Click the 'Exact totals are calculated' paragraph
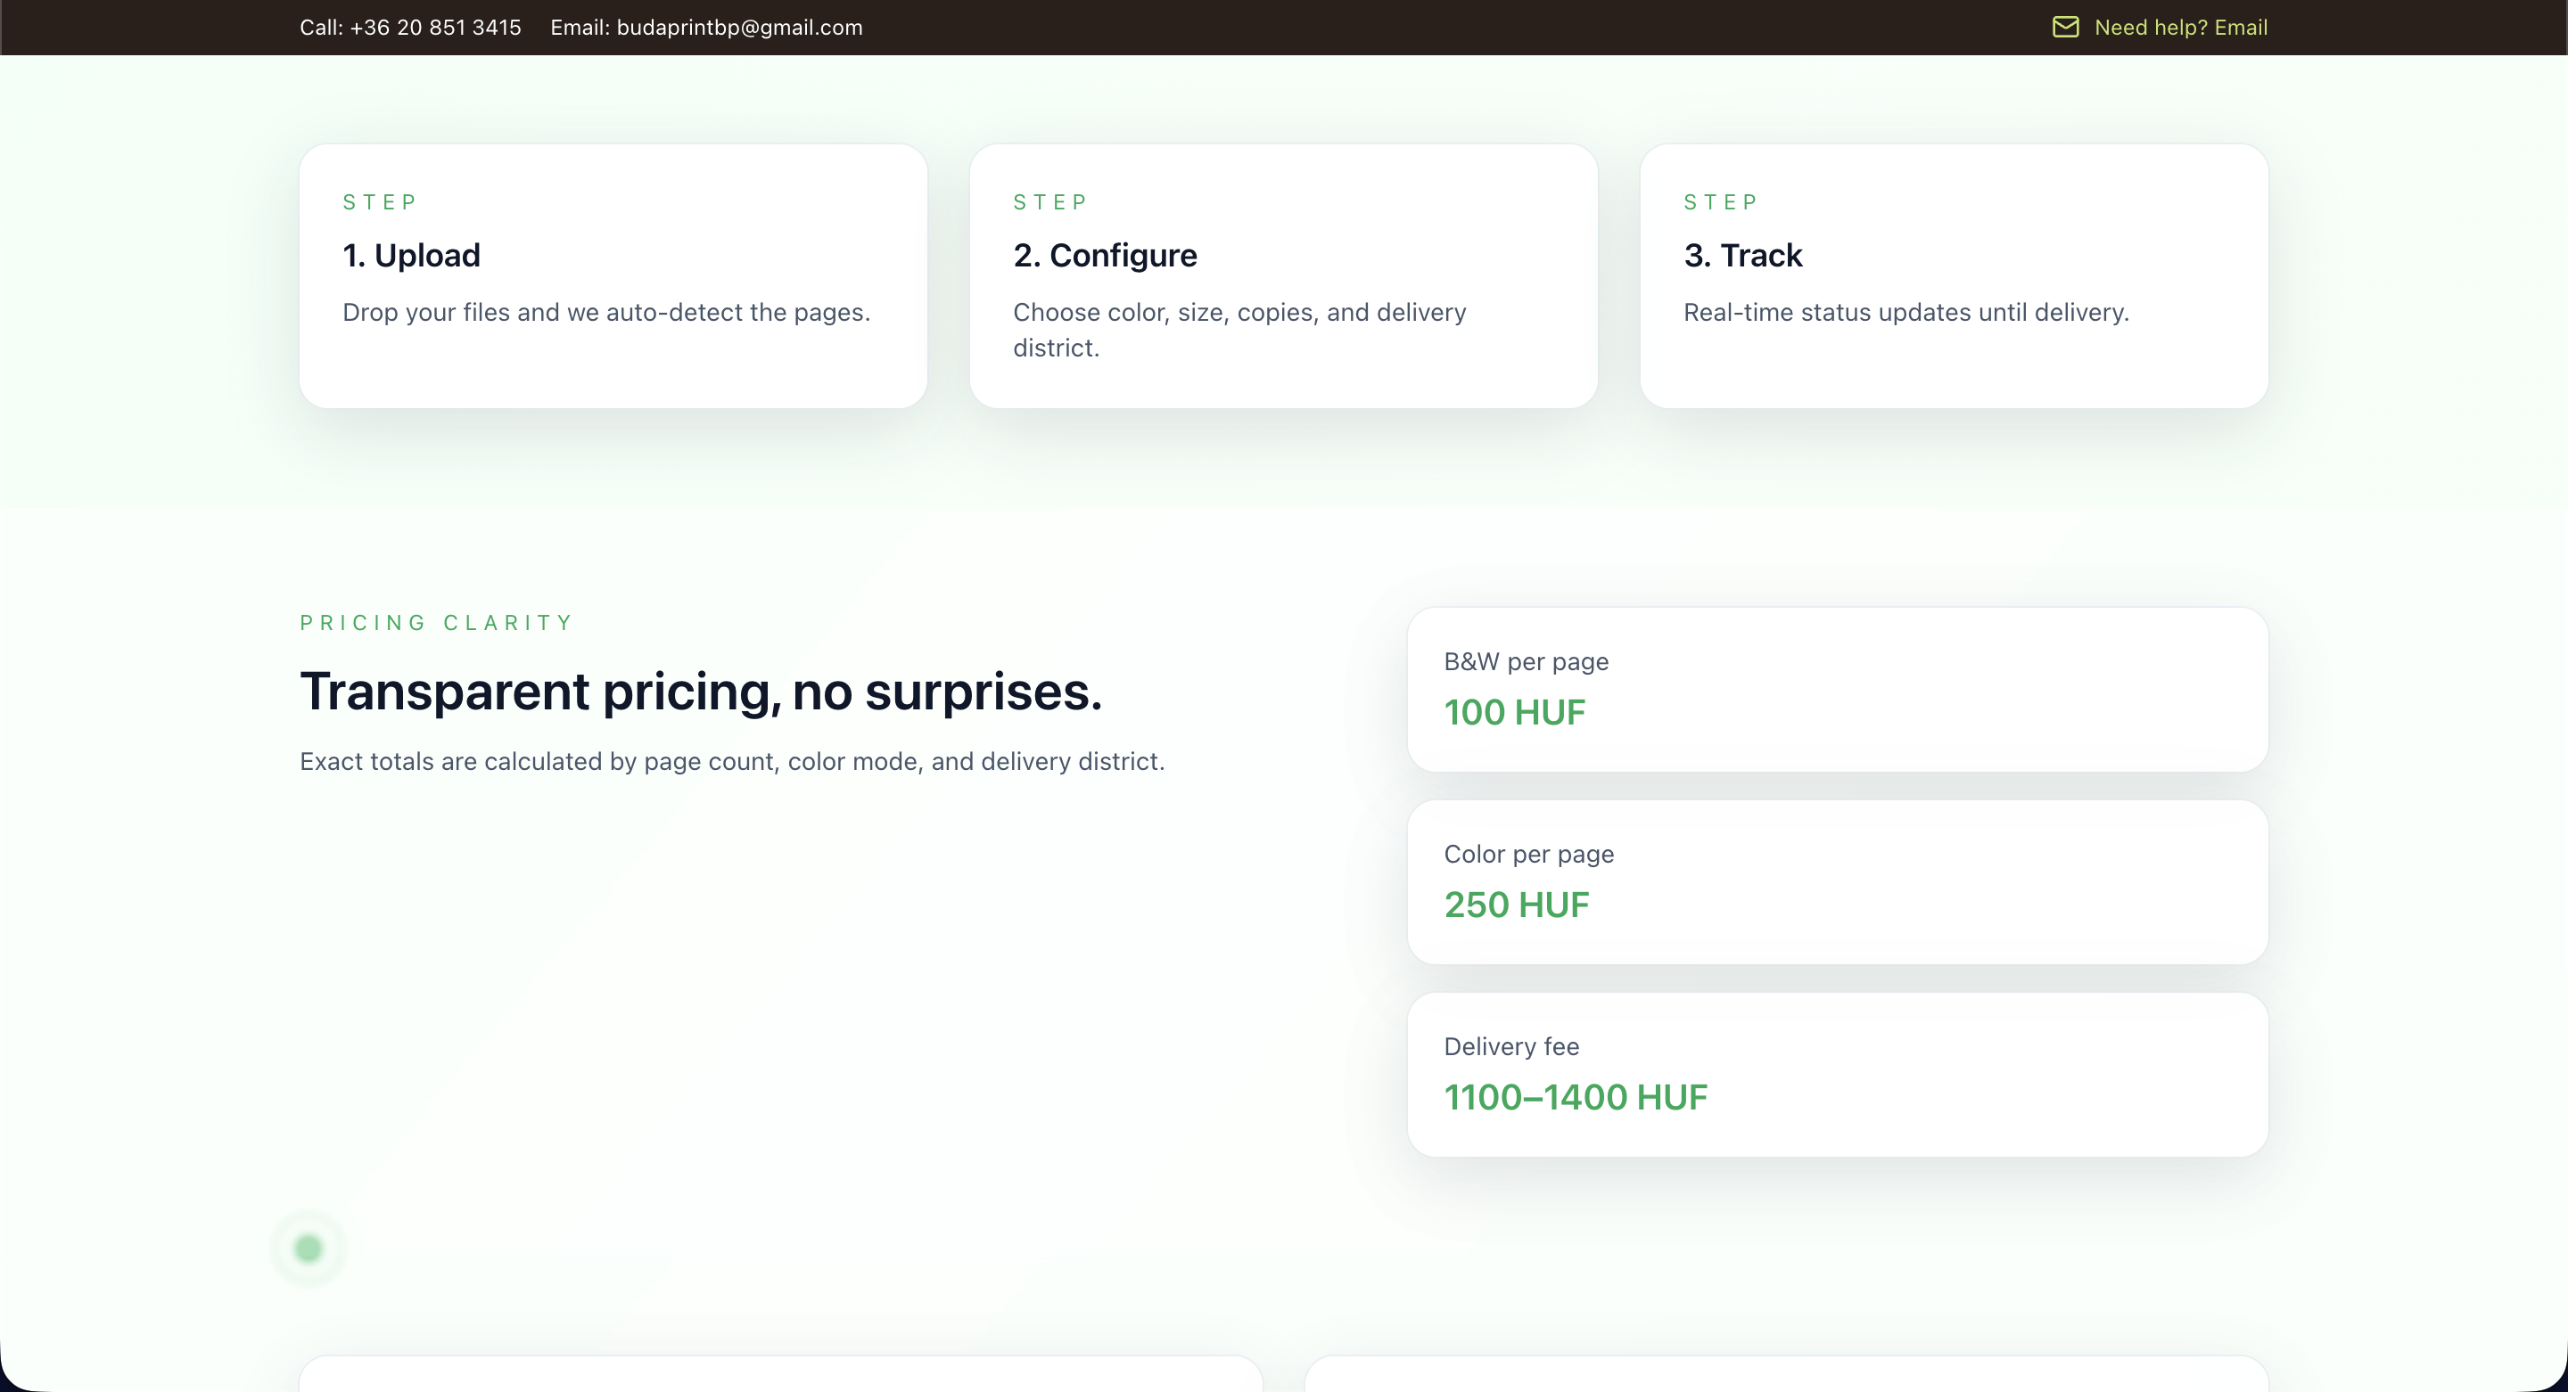The width and height of the screenshot is (2568, 1392). coord(731,761)
